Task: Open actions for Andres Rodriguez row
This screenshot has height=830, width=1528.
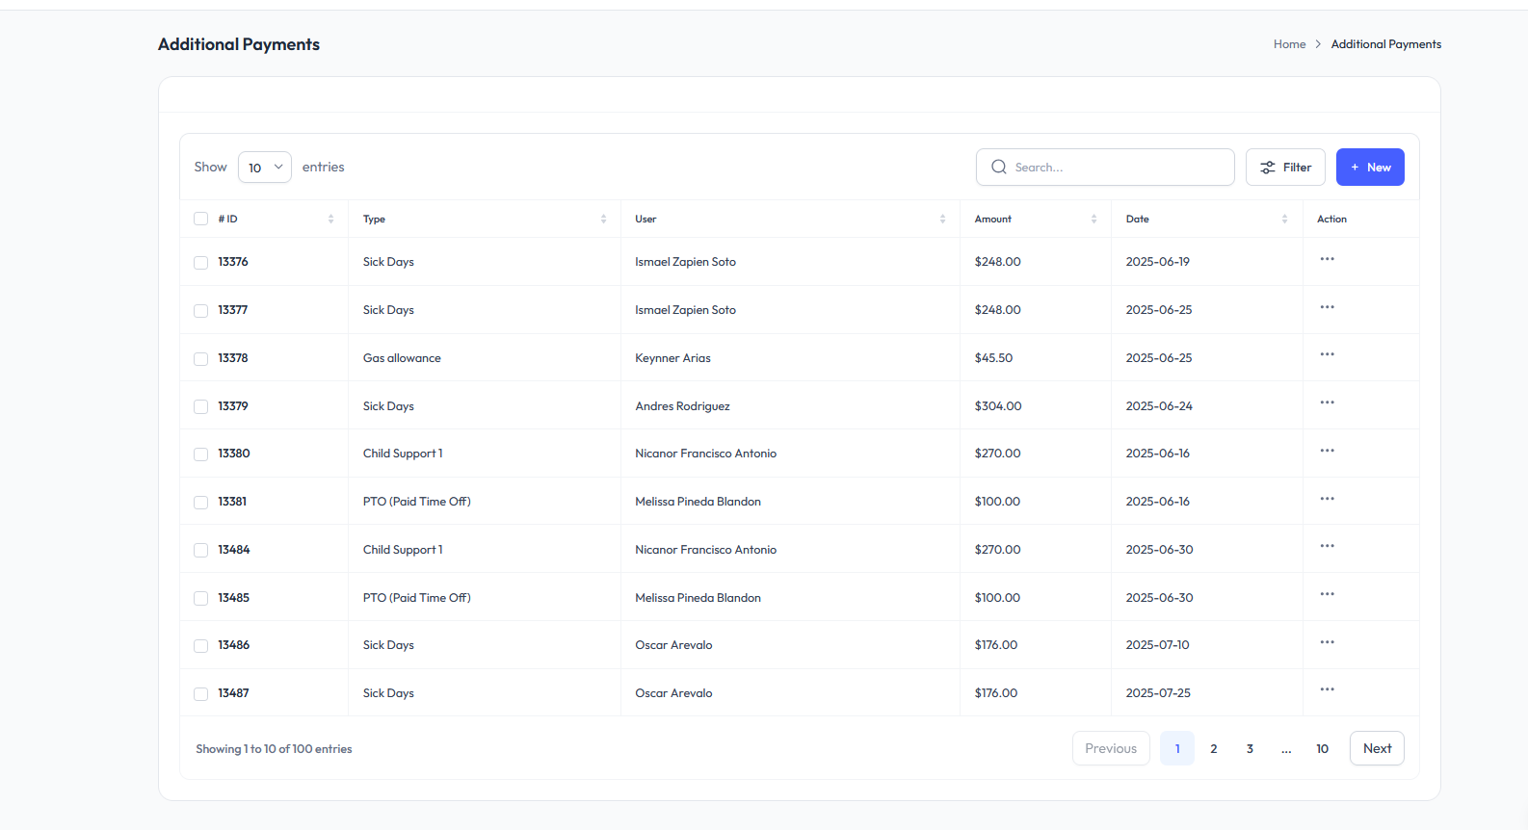Action: (x=1327, y=402)
